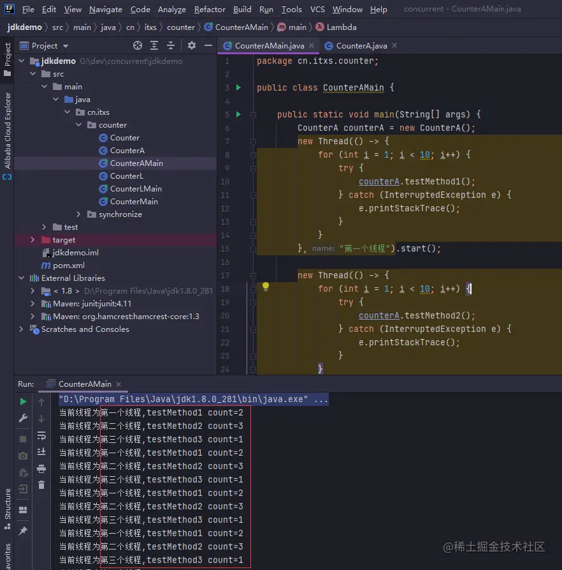The width and height of the screenshot is (562, 570).
Task: Collapse the cn.itxs package
Action: 67,112
